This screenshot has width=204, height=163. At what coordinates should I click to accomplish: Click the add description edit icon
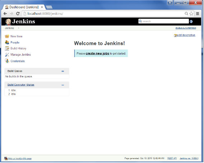[x=175, y=36]
